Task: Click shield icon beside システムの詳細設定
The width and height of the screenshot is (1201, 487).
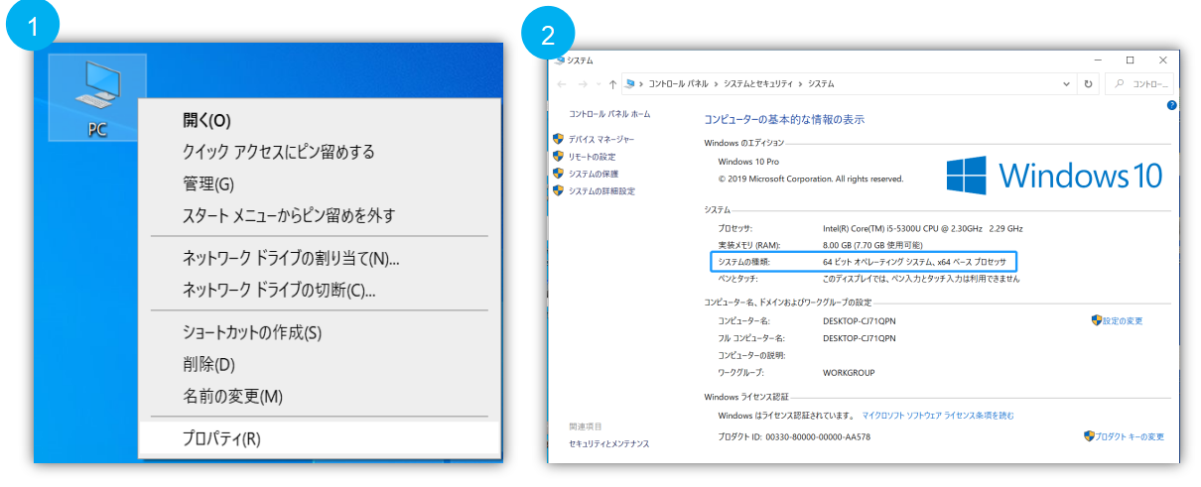Action: tap(559, 190)
